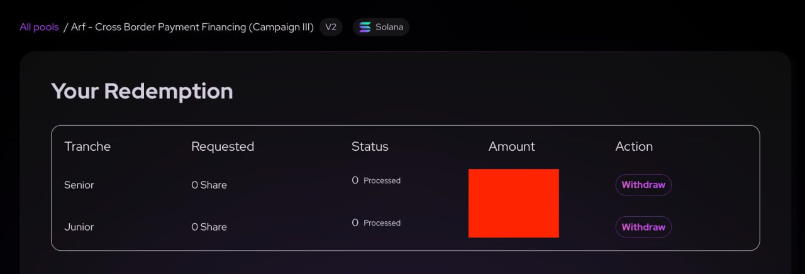Go back to All pools
The width and height of the screenshot is (805, 274).
tap(39, 27)
